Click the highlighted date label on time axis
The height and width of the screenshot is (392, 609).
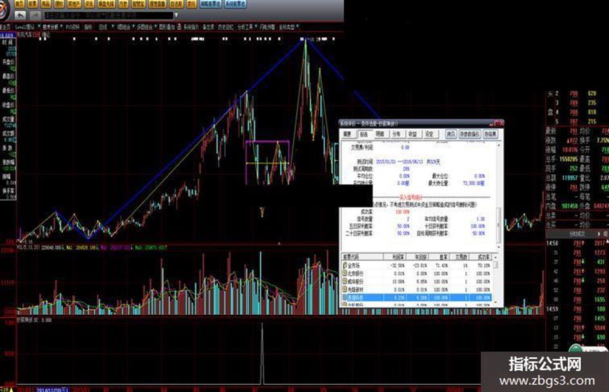[52, 389]
